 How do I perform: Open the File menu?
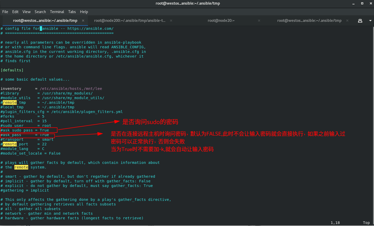coord(5,12)
